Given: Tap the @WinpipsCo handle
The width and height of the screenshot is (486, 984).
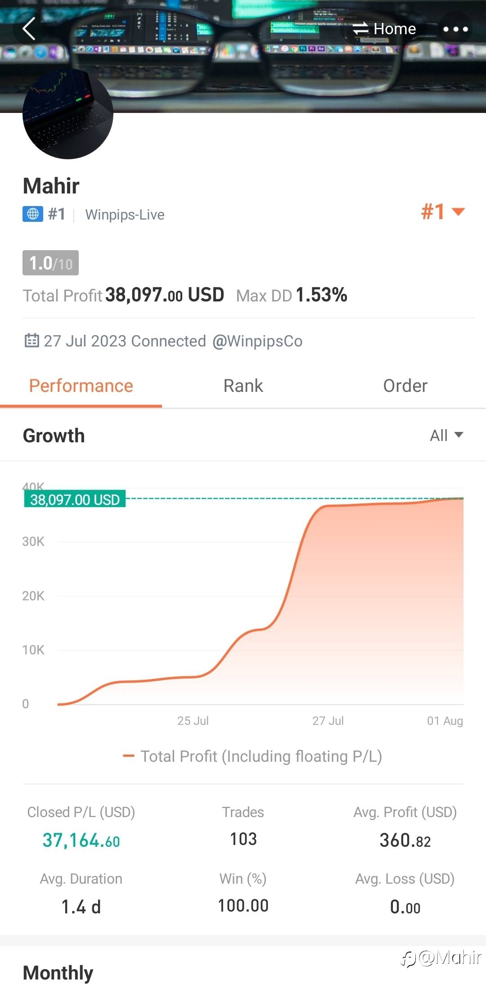Looking at the screenshot, I should click(257, 341).
